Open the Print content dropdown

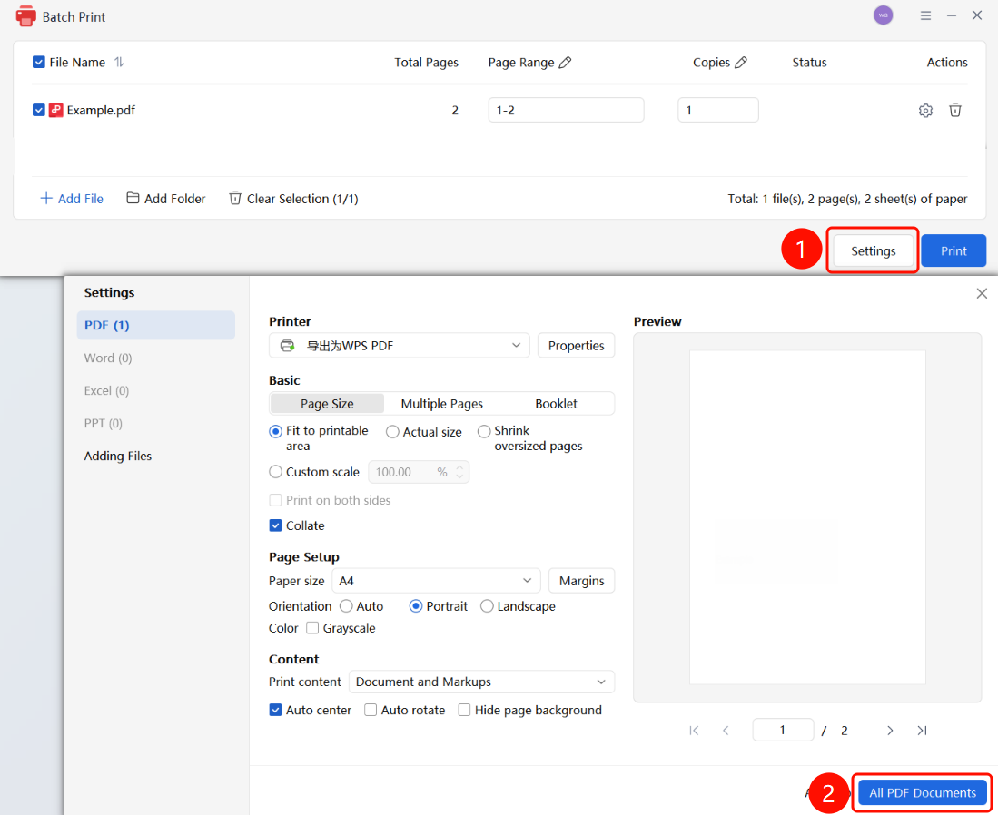[x=482, y=682]
